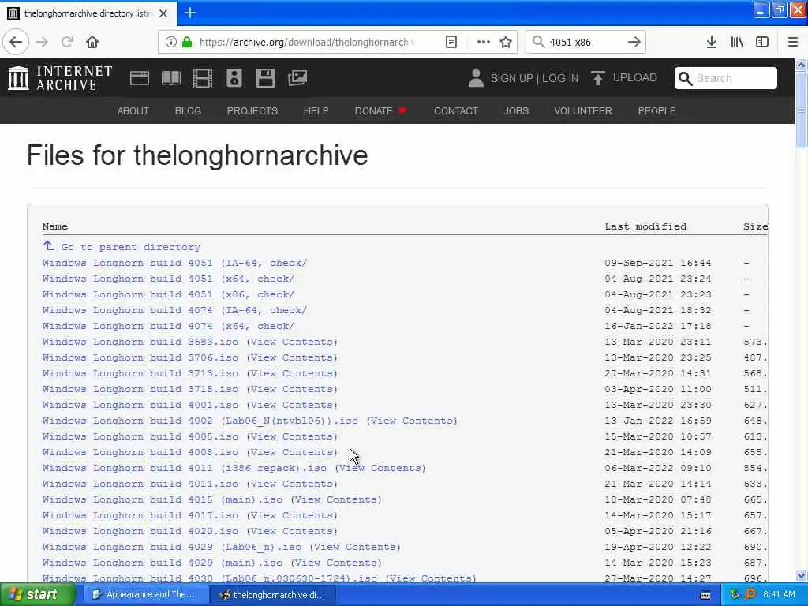Viewport: 808px width, 606px height.
Task: Click the browser URL address field
Action: (309, 42)
